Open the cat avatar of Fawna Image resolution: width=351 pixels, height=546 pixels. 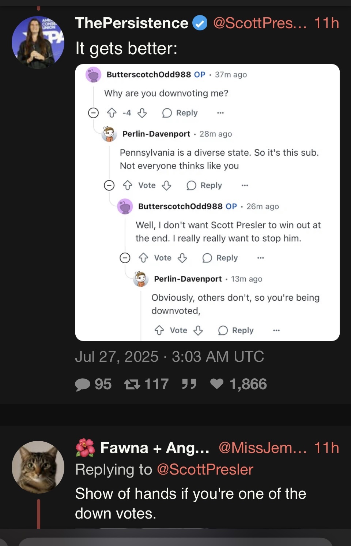coord(38,467)
